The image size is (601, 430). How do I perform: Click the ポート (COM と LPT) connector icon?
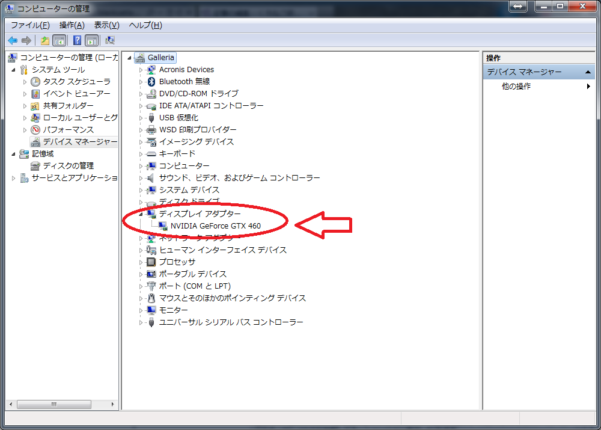click(151, 286)
